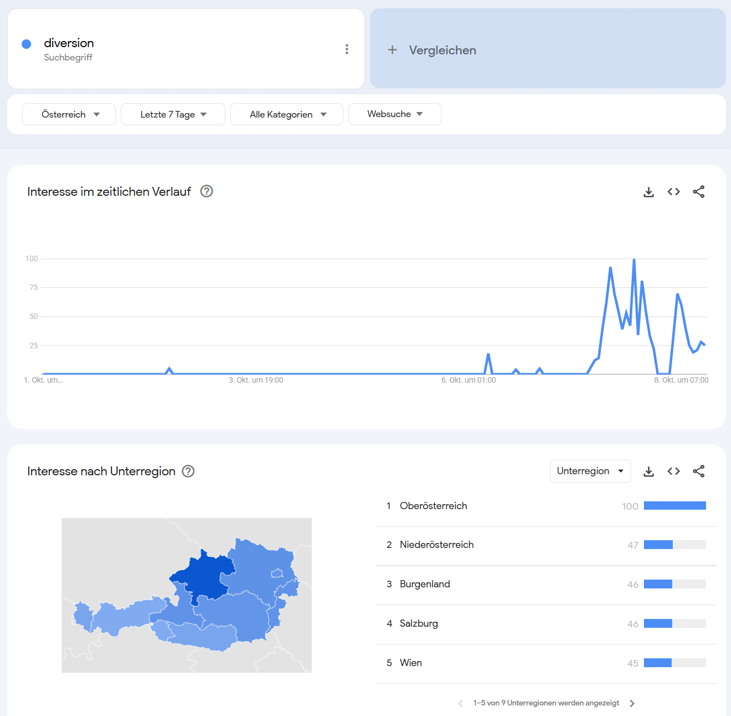Open help for Interesse im zeitlichen Verlauf
The height and width of the screenshot is (716, 731).
tap(206, 191)
